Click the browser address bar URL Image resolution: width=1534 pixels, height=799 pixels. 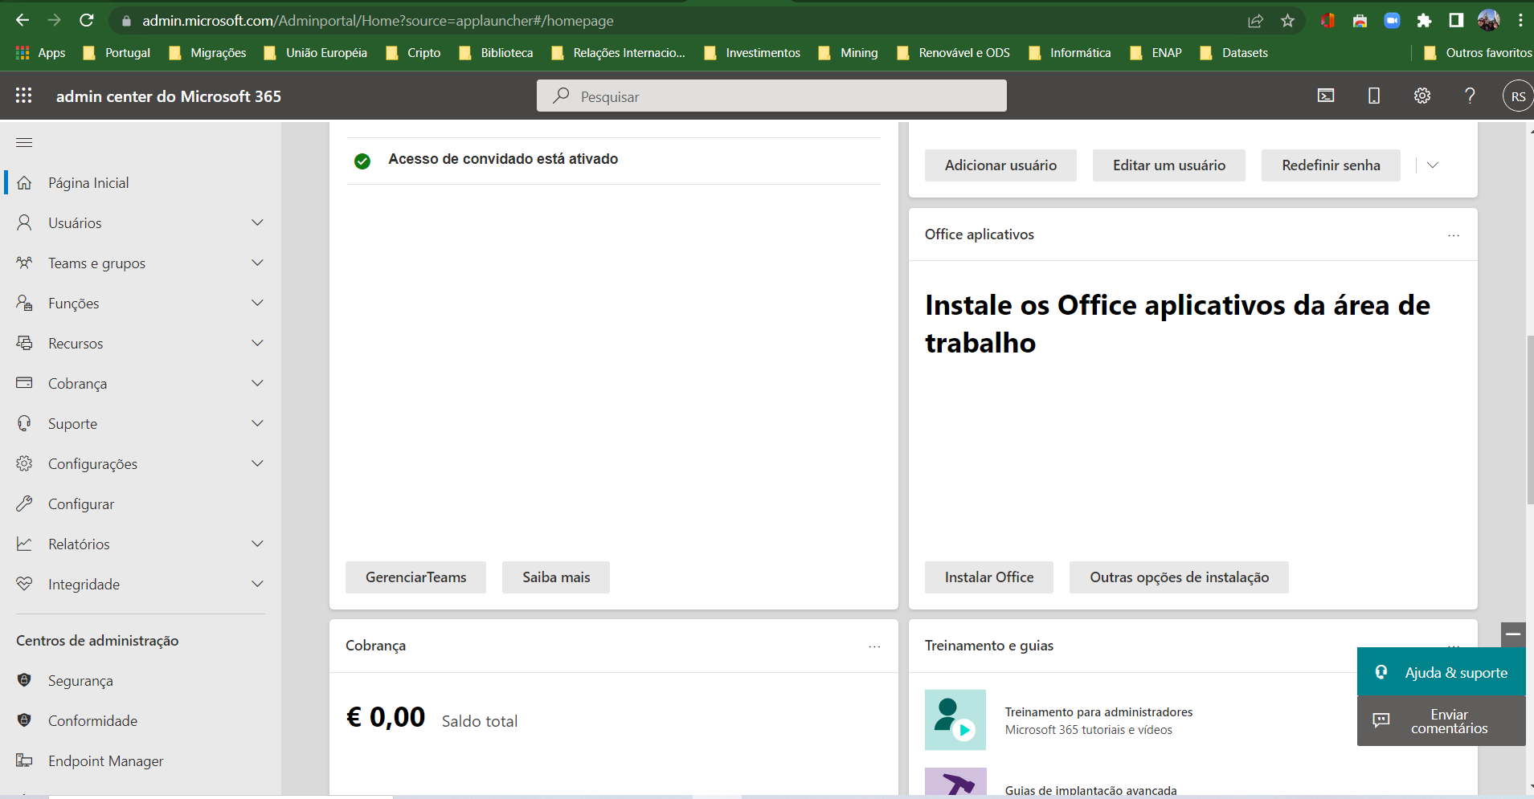(378, 21)
